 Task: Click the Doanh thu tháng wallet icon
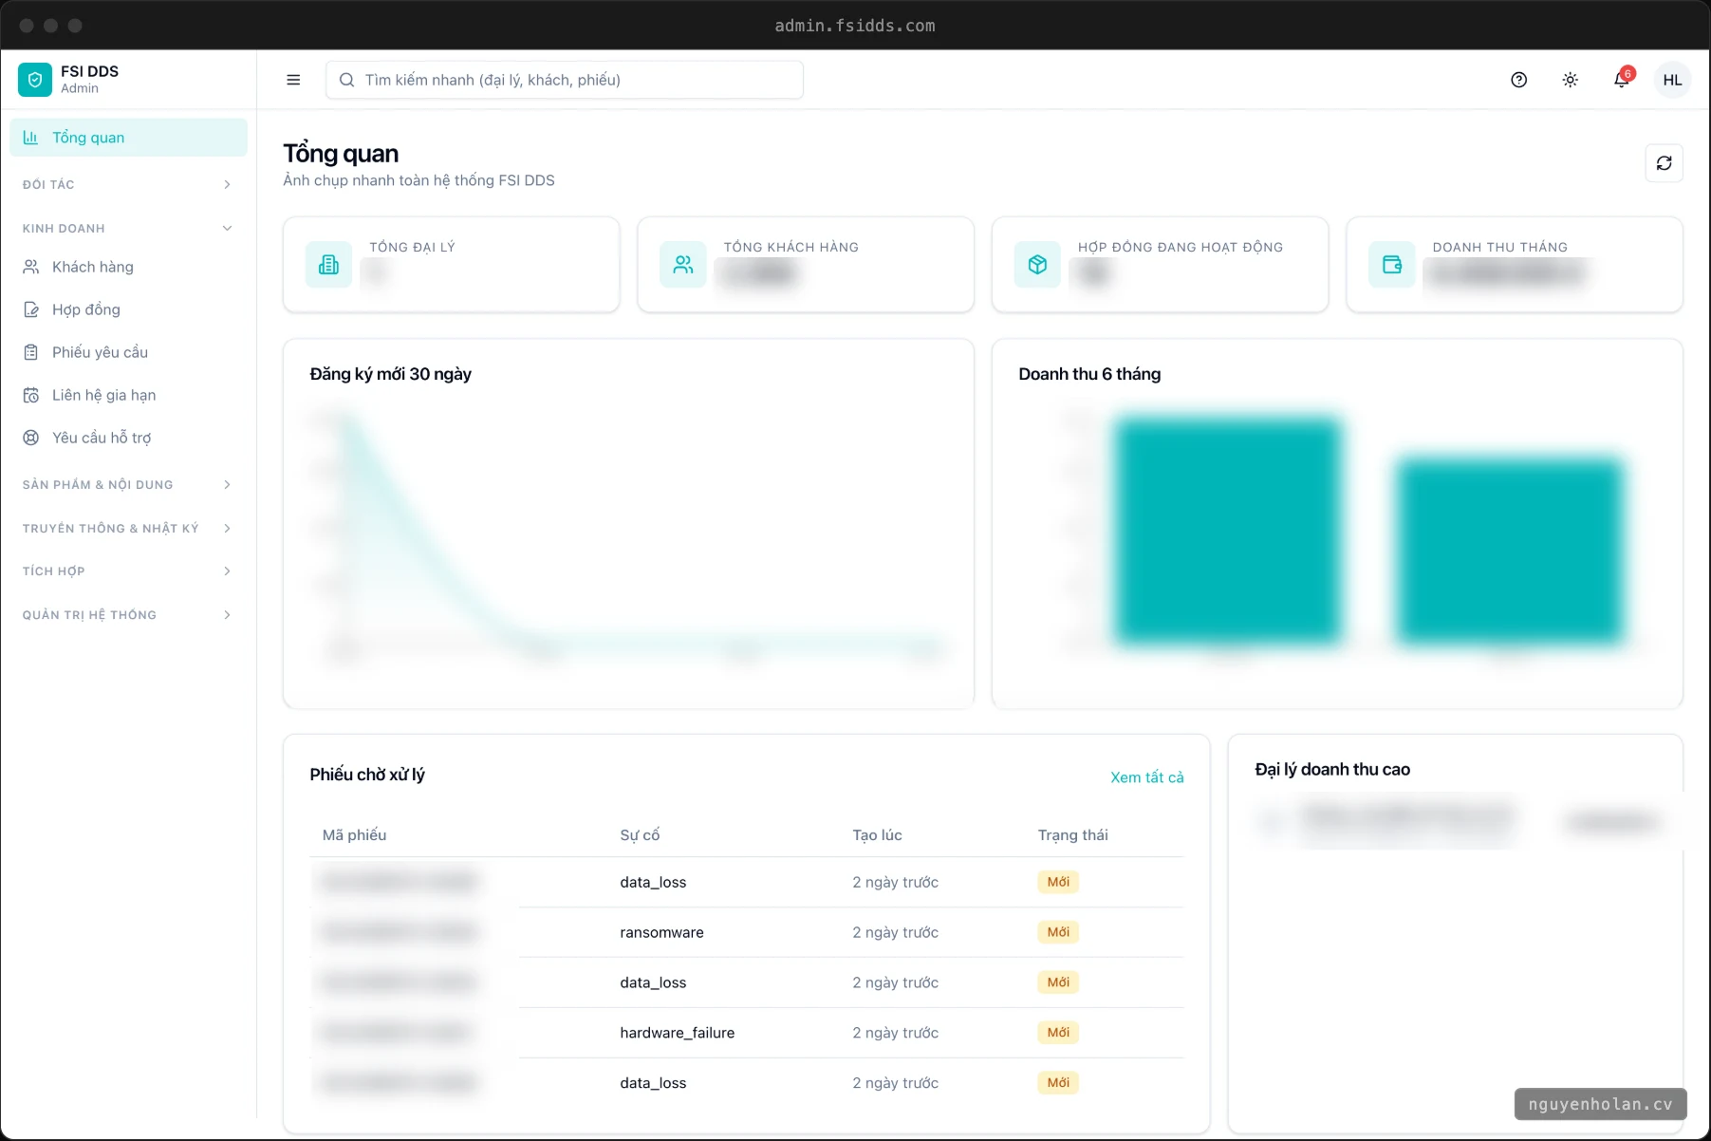pyautogui.click(x=1392, y=264)
